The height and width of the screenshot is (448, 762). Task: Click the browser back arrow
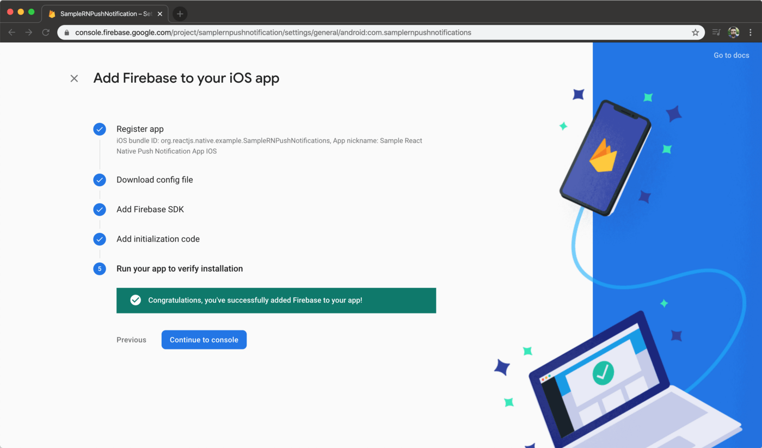point(12,33)
